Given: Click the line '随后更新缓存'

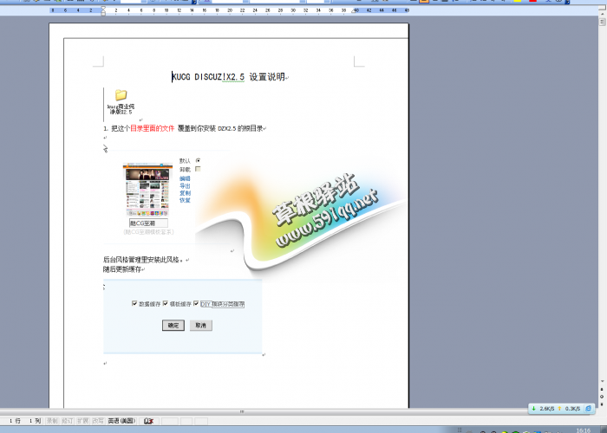Looking at the screenshot, I should coord(122,269).
